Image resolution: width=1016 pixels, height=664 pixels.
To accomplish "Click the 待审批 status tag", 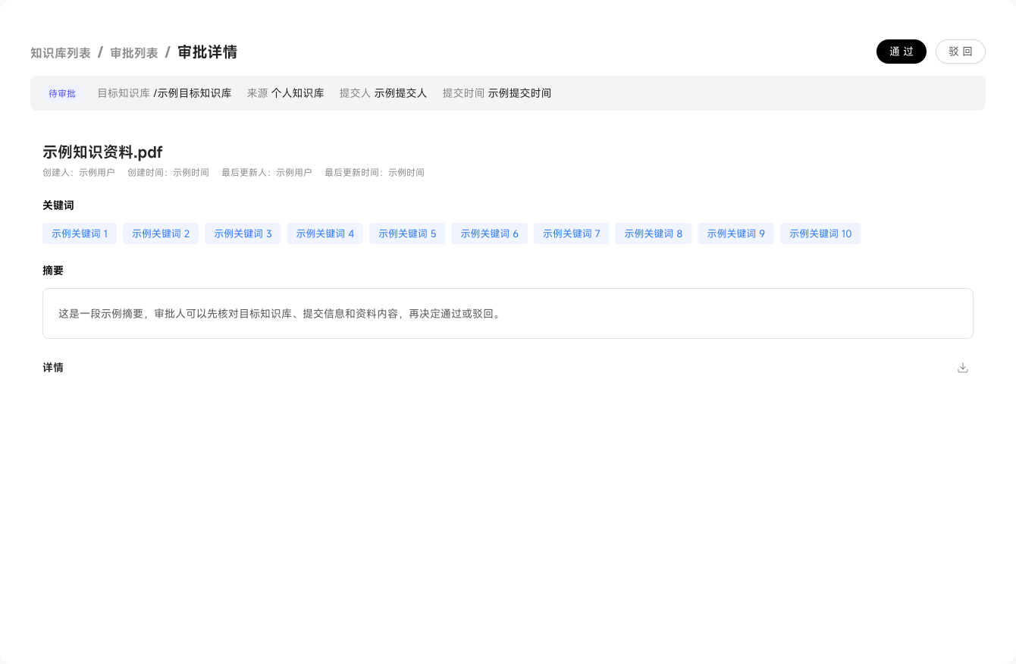I will click(62, 93).
